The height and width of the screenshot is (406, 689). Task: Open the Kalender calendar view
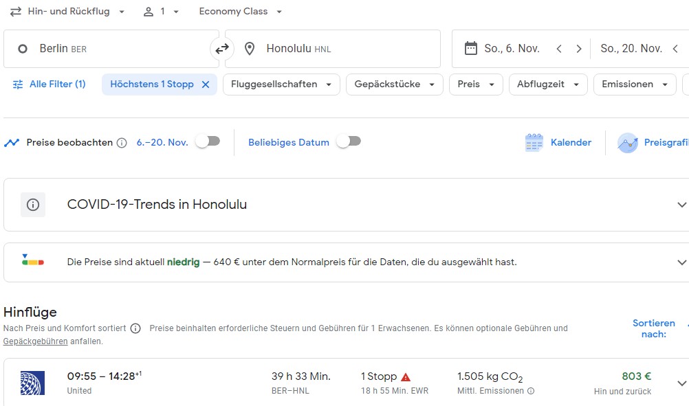(x=558, y=142)
